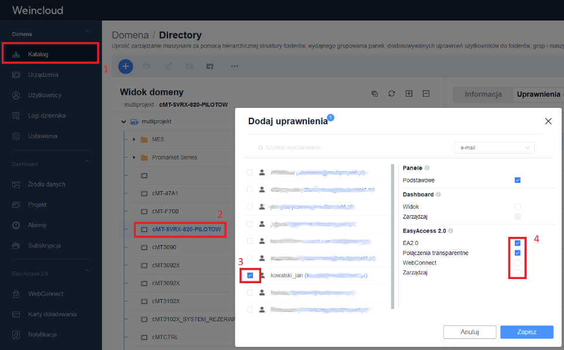Collapse the Dashboard sidebar section
Image resolution: width=564 pixels, height=350 pixels.
click(87, 162)
